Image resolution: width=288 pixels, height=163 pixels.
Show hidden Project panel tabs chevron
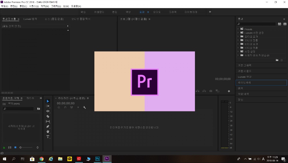(41, 98)
